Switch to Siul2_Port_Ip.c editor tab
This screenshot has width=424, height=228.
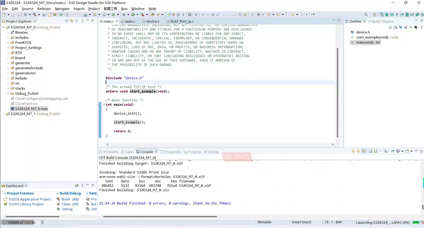(x=182, y=21)
